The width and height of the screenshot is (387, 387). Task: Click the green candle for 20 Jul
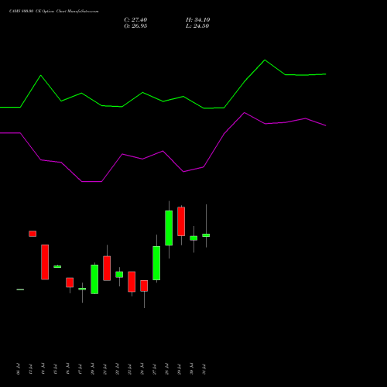[94, 279]
